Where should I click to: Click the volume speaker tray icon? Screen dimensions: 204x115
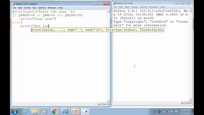point(172,112)
